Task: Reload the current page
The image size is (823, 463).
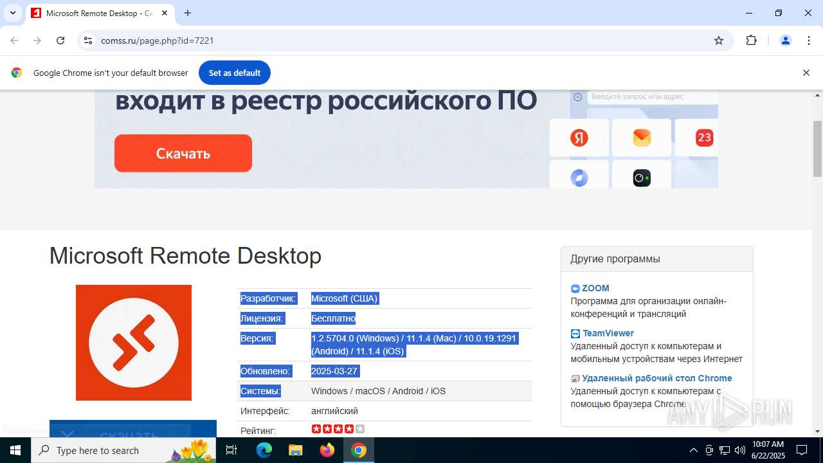Action: [x=60, y=41]
